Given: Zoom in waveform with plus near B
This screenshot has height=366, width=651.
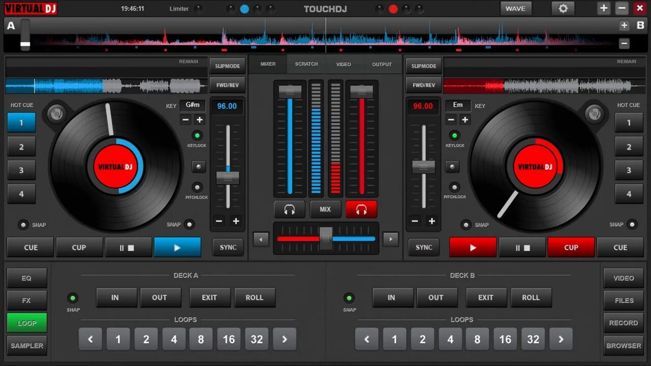Looking at the screenshot, I should tap(625, 25).
